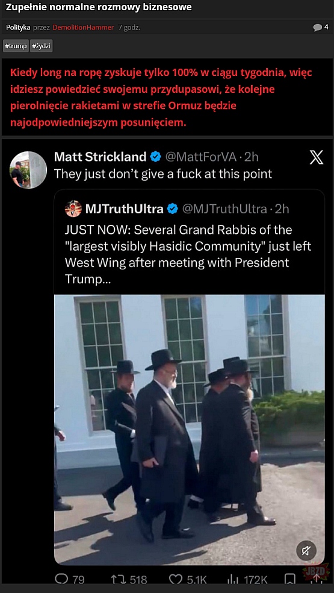Open the post title Zupełnie normalne rozmowy biznesowe
Image resolution: width=334 pixels, height=593 pixels.
(99, 7)
